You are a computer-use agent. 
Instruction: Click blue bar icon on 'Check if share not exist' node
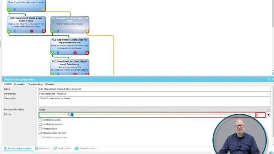pyautogui.click(x=58, y=31)
